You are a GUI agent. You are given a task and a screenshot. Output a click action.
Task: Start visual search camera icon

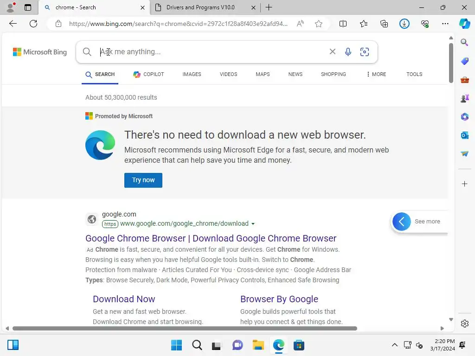point(365,52)
